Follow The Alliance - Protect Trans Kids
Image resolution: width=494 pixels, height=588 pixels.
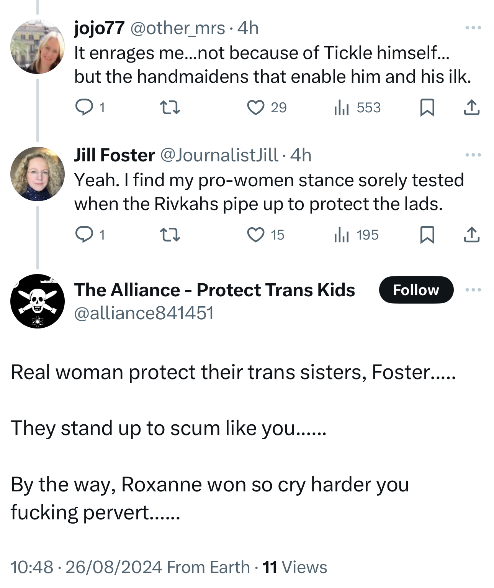(416, 290)
